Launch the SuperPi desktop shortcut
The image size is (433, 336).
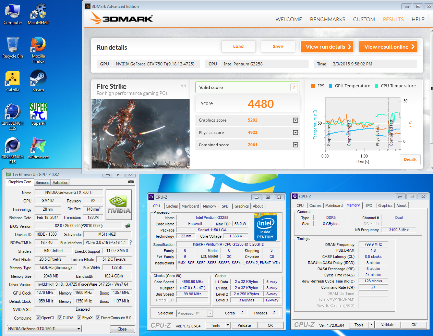click(38, 114)
